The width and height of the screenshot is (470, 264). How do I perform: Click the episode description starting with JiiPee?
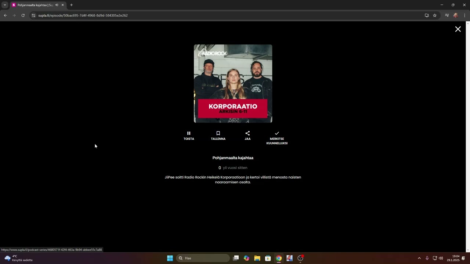233,180
